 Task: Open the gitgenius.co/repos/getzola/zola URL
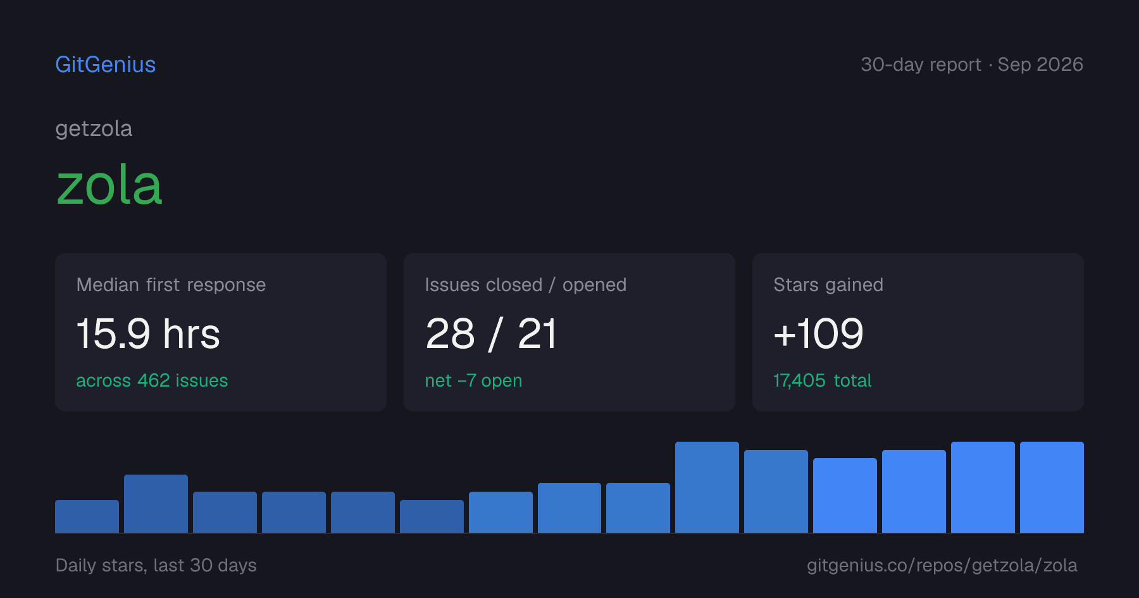pyautogui.click(x=942, y=565)
